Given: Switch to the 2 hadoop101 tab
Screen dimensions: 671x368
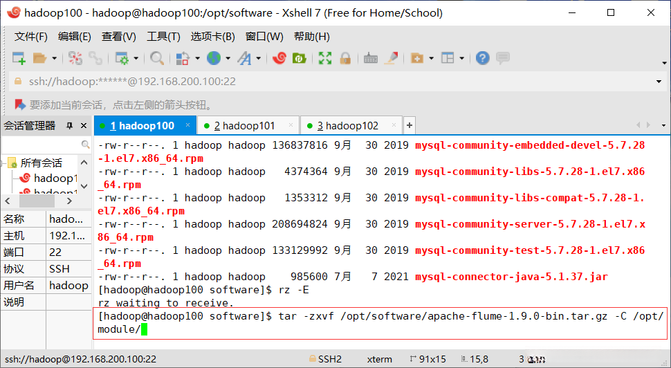Looking at the screenshot, I should 248,125.
